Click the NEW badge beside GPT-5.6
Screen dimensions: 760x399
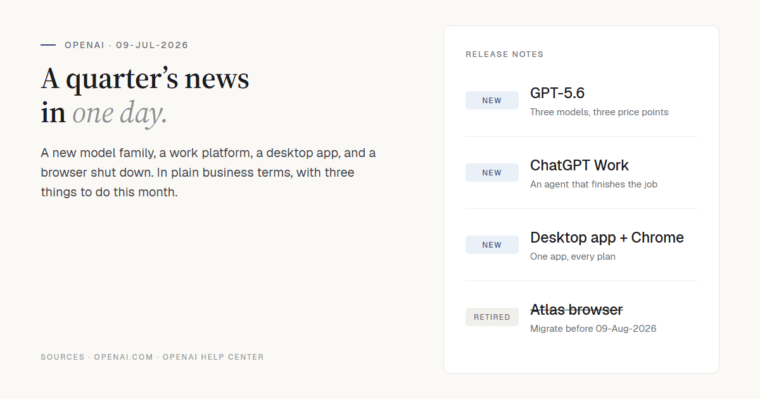point(492,101)
